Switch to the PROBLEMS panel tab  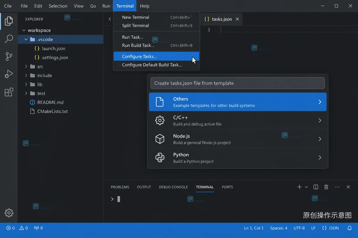pyautogui.click(x=120, y=187)
